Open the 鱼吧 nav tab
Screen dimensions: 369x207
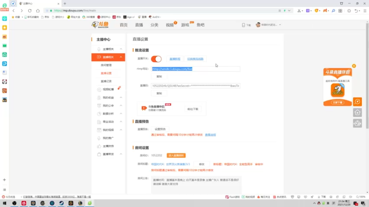pyautogui.click(x=201, y=25)
